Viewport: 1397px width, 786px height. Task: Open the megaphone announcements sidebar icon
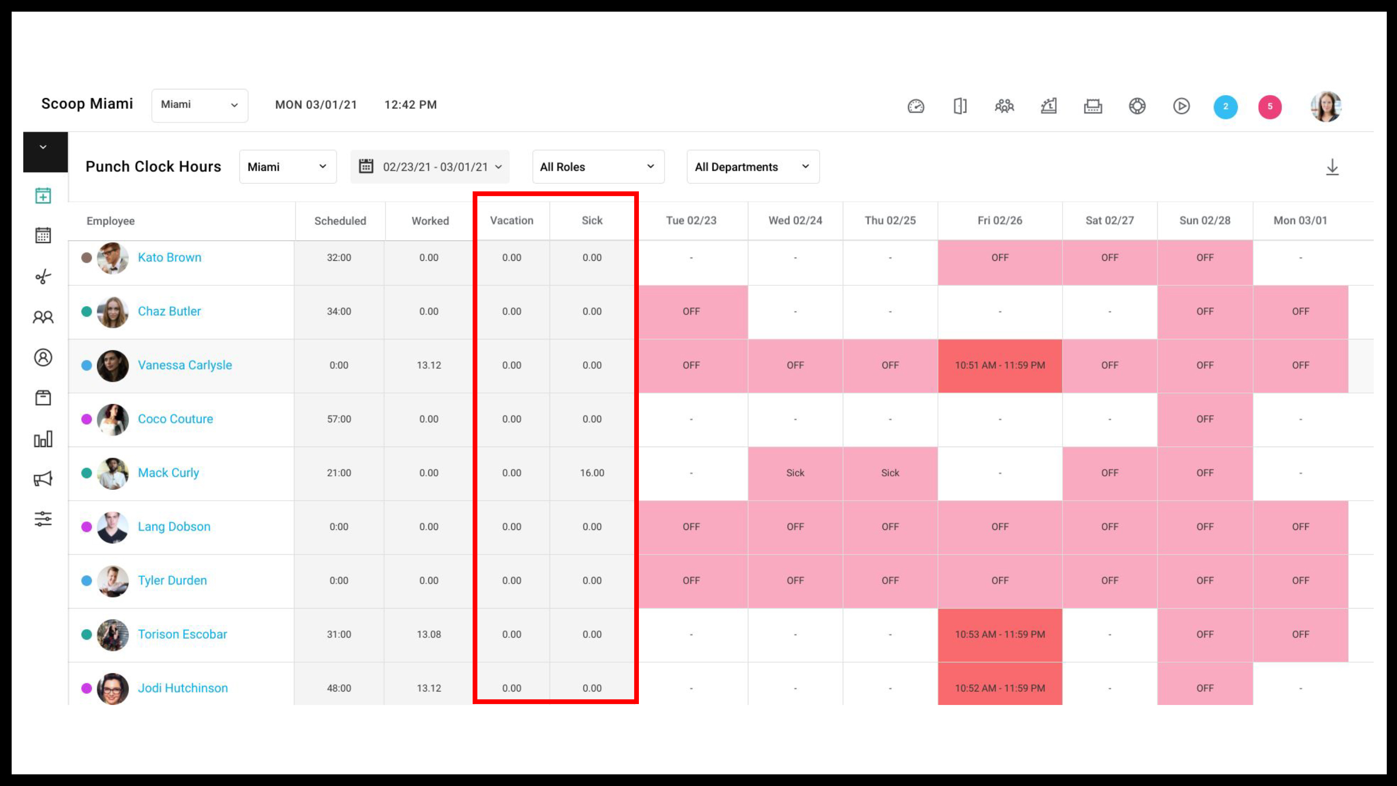43,478
